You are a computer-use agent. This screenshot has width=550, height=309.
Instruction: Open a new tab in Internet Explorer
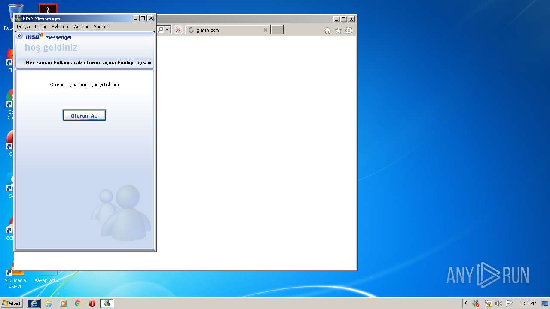click(x=277, y=30)
